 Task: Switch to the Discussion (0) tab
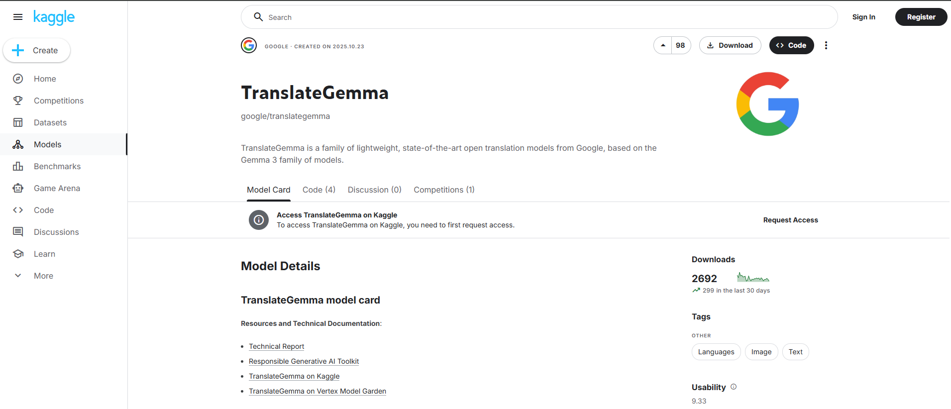tap(375, 190)
